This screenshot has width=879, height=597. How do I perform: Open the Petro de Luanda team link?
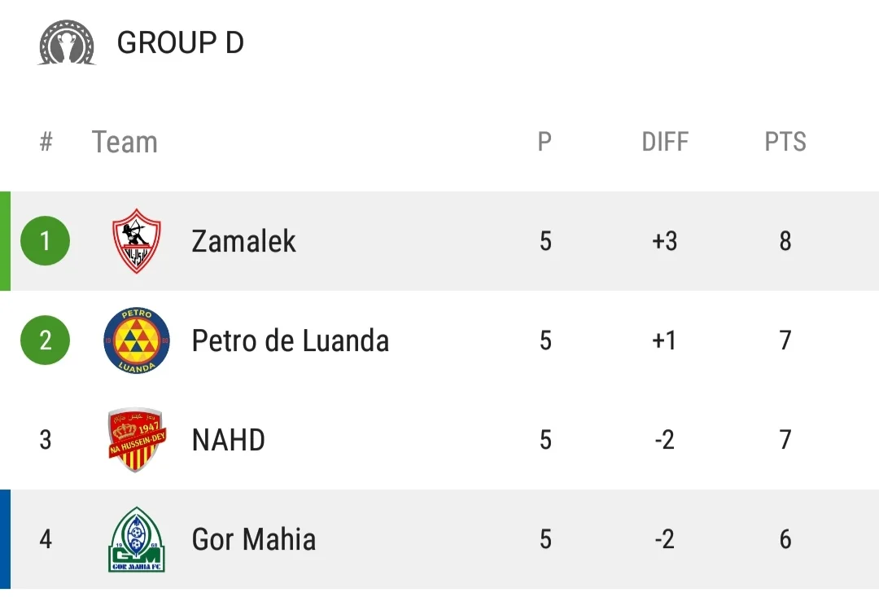coord(290,340)
